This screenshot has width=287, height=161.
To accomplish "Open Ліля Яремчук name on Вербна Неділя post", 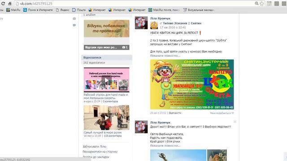I will 160,123.
